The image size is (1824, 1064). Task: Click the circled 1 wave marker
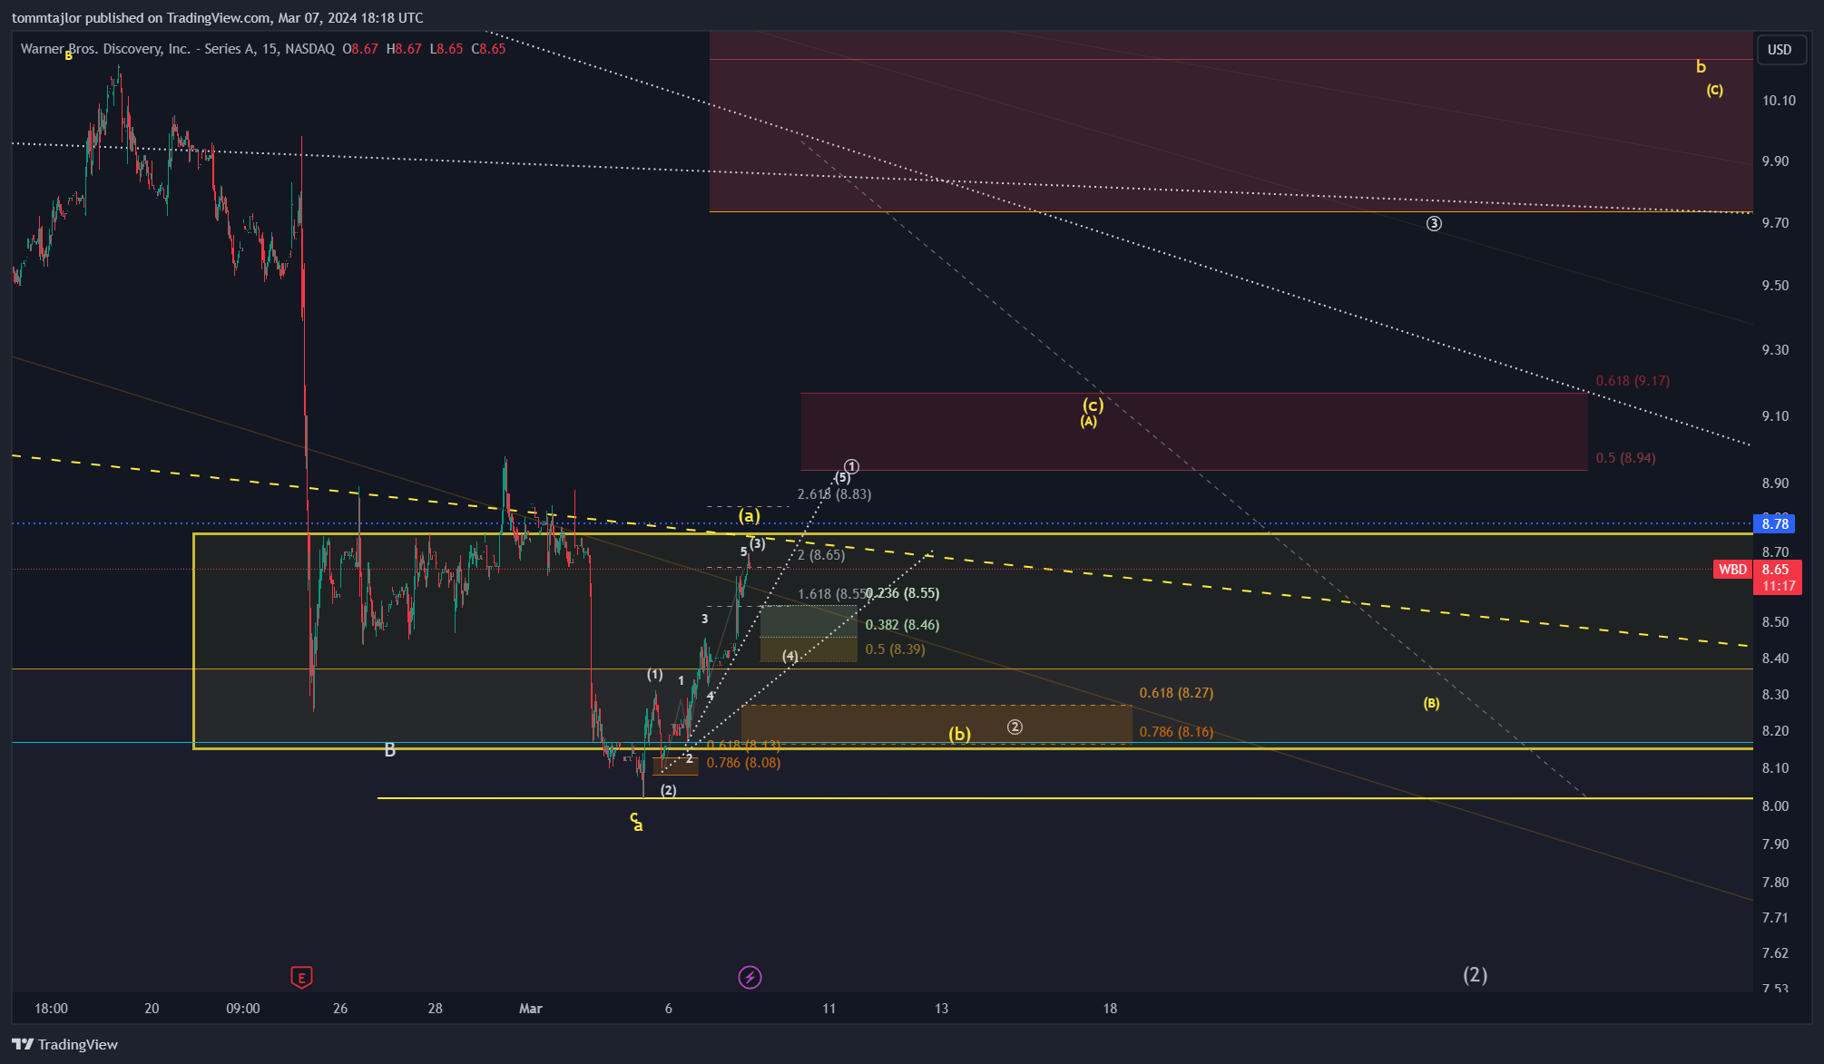pos(851,466)
